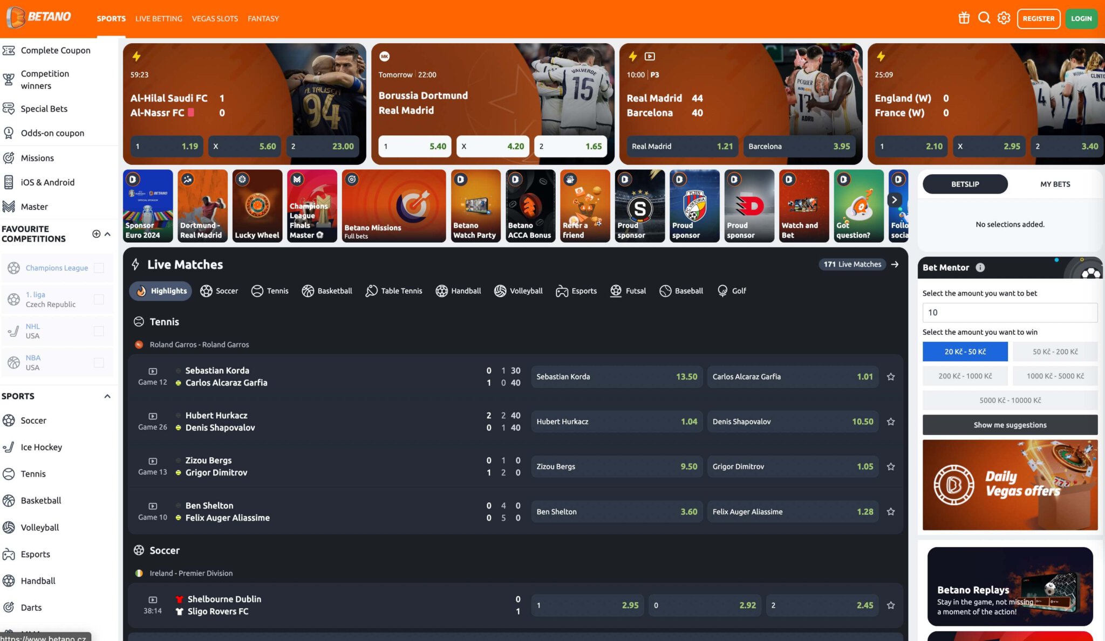Pick Barcelona basketball odds 3.95

coord(799,146)
